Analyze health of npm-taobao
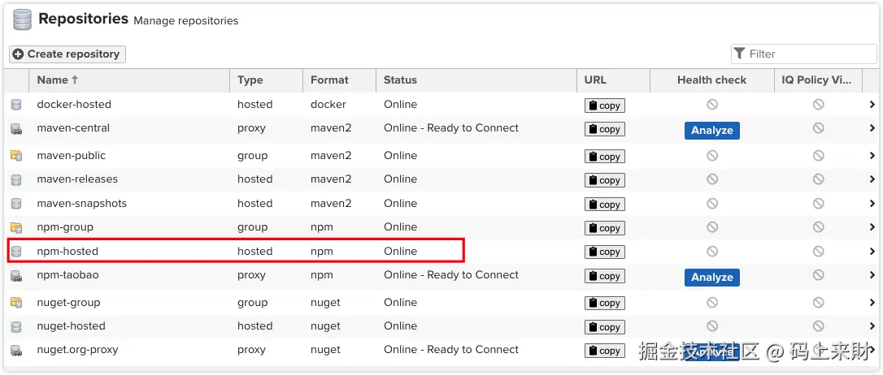Image resolution: width=883 pixels, height=375 pixels. [711, 277]
